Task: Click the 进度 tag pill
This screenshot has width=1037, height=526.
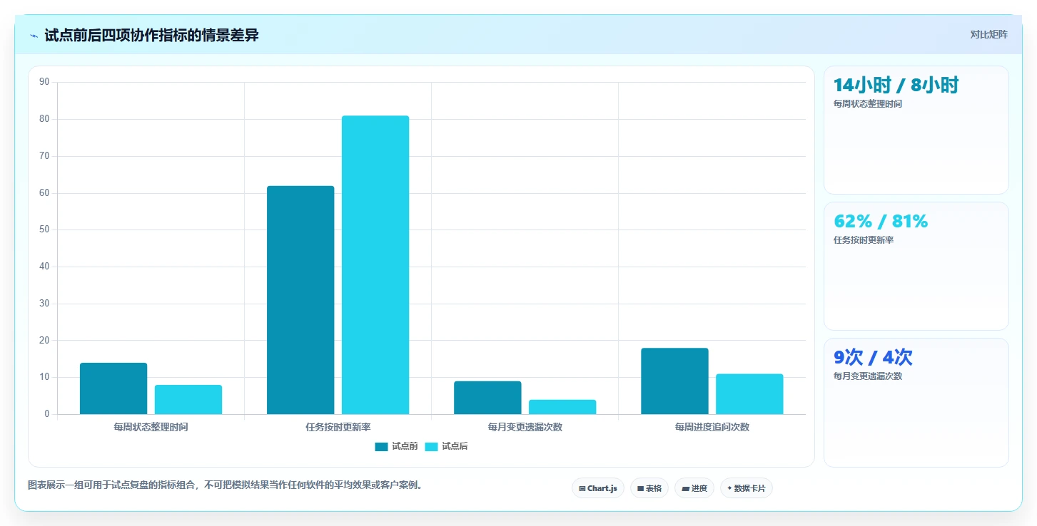Action: point(694,488)
